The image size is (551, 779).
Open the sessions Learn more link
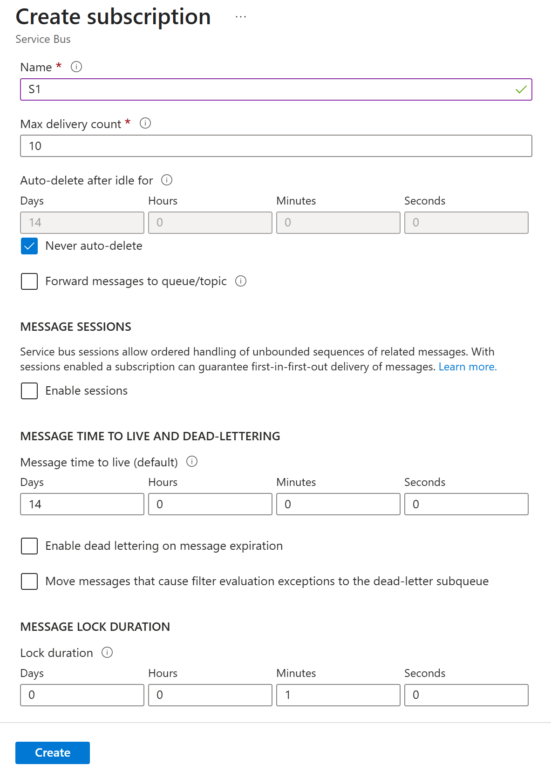(467, 367)
